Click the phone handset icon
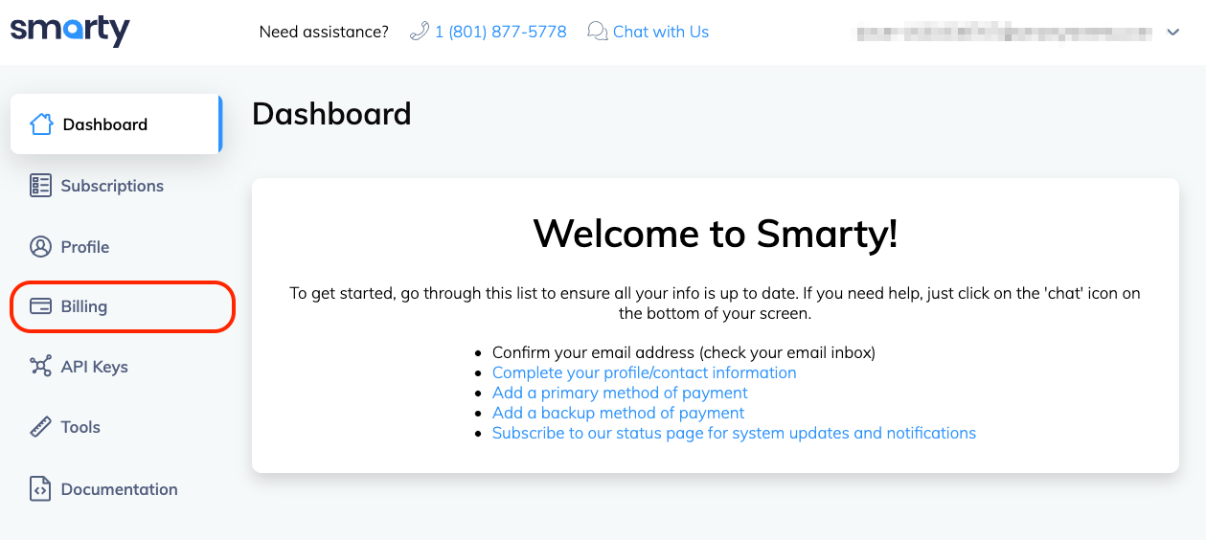 (420, 32)
